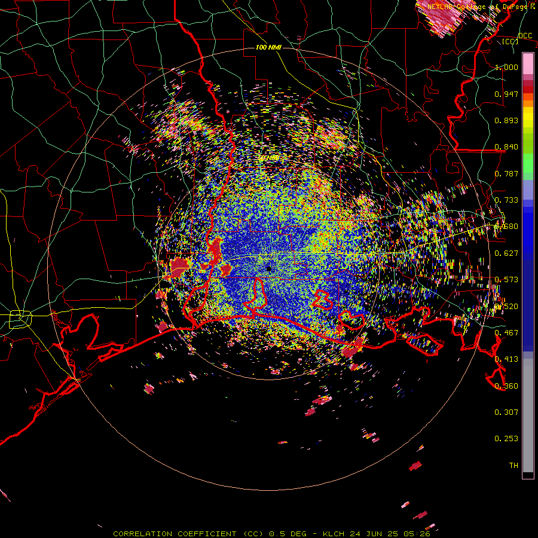Viewport: 538px width, 538px height.
Task: Select the 1.000 value on the legend
Action: [506, 67]
